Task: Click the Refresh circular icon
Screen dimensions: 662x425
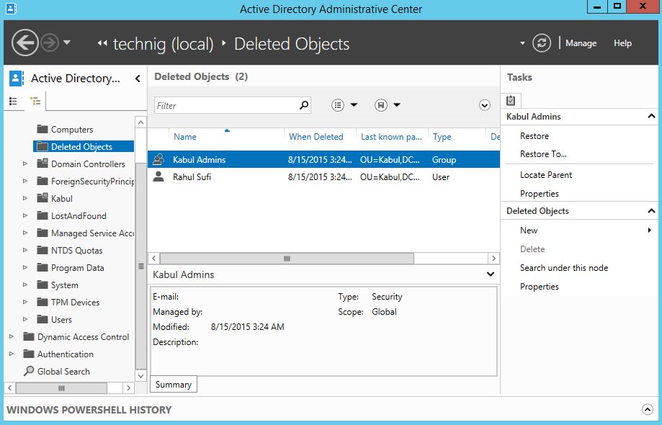Action: (541, 43)
